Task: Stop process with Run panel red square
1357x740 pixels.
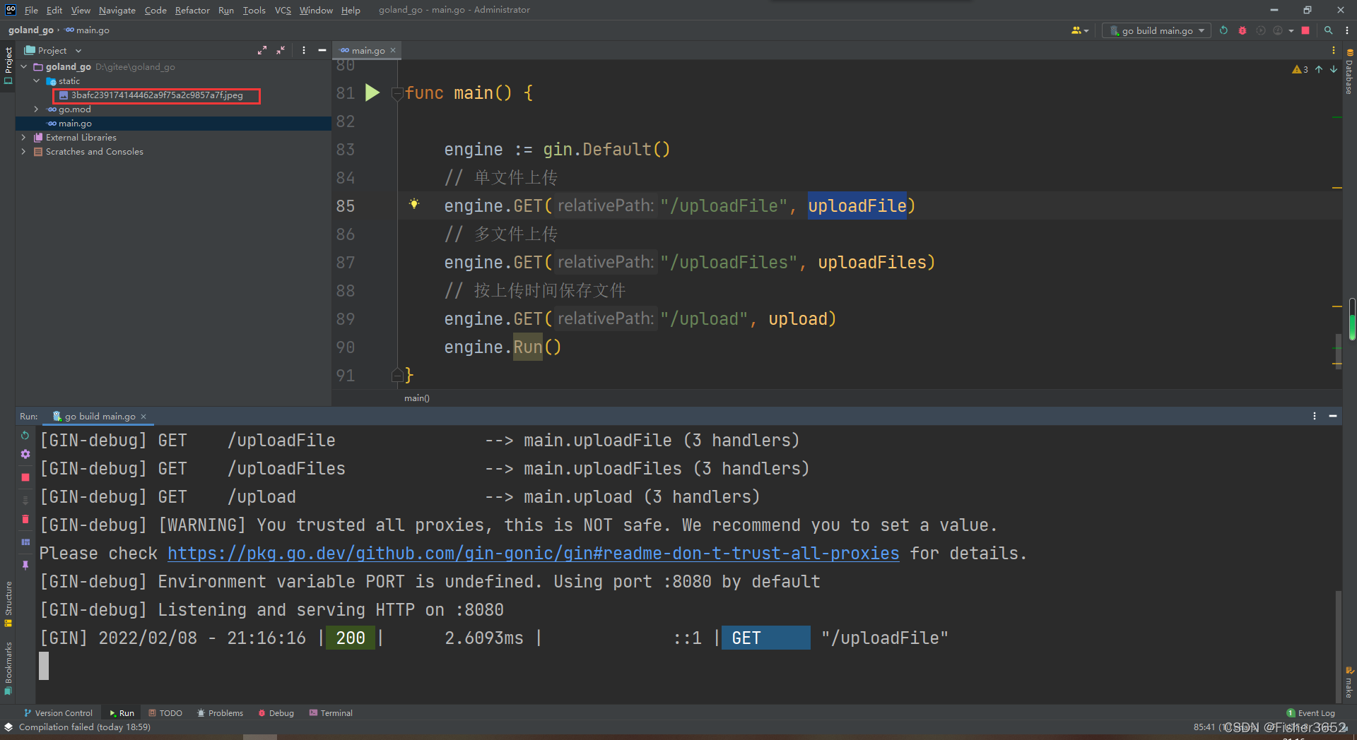Action: click(x=25, y=477)
